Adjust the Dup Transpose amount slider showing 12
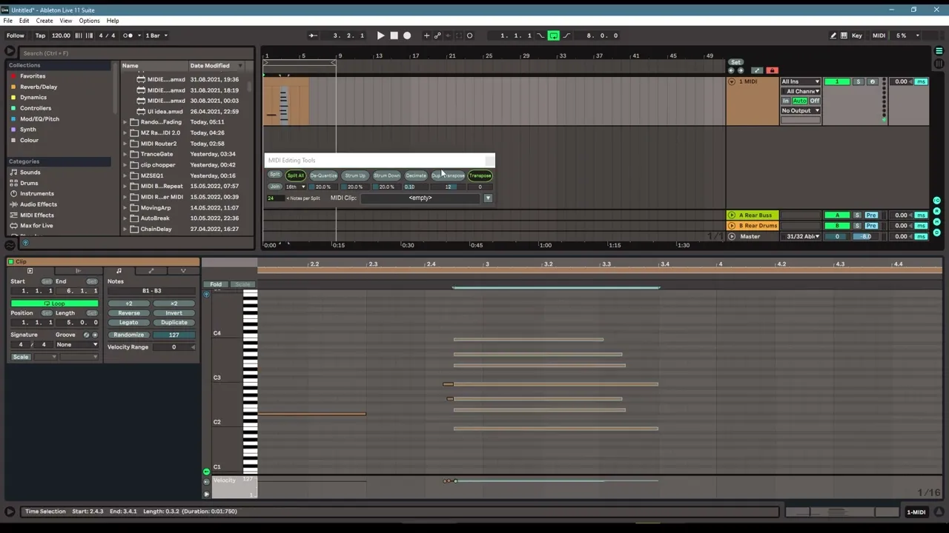Screen dimensions: 949x533 pyautogui.click(x=449, y=187)
